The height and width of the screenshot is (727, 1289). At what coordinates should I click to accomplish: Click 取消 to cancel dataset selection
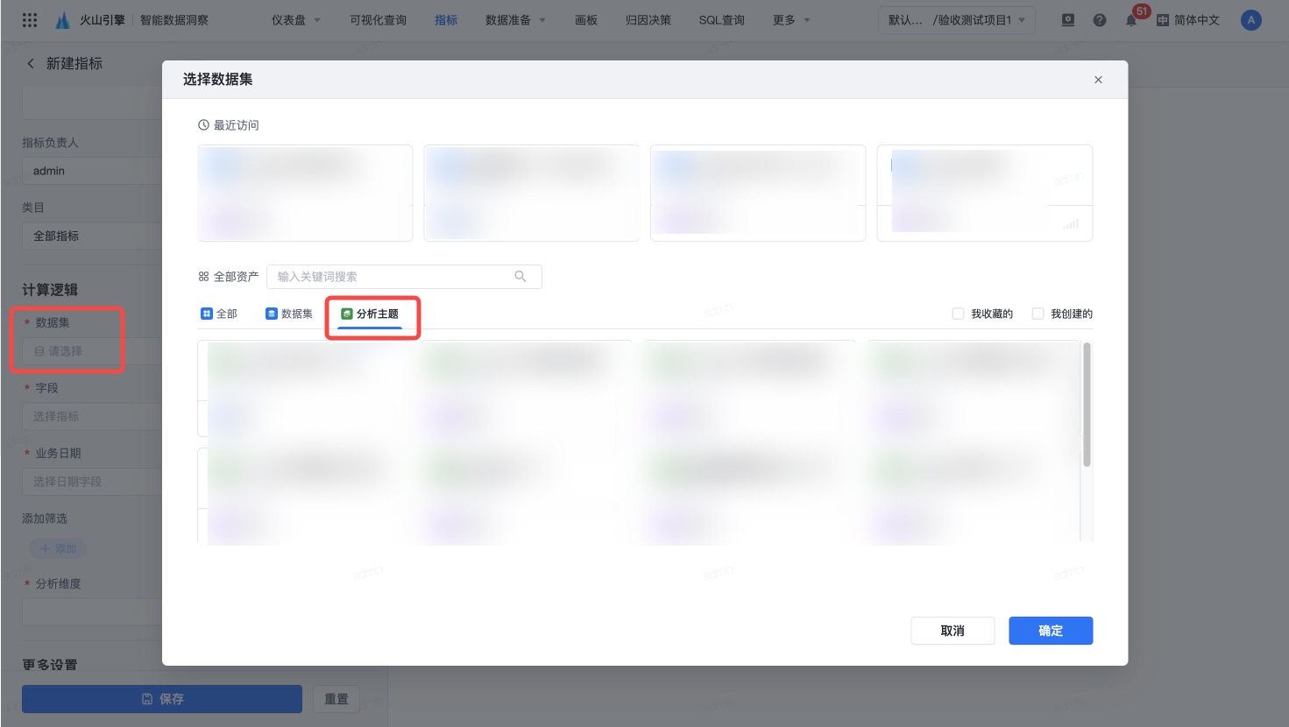(x=953, y=631)
